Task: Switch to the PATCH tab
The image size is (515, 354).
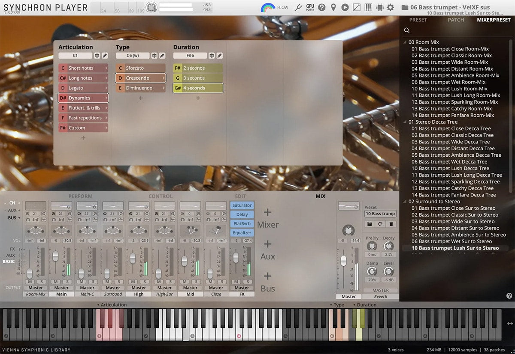Action: (x=456, y=20)
